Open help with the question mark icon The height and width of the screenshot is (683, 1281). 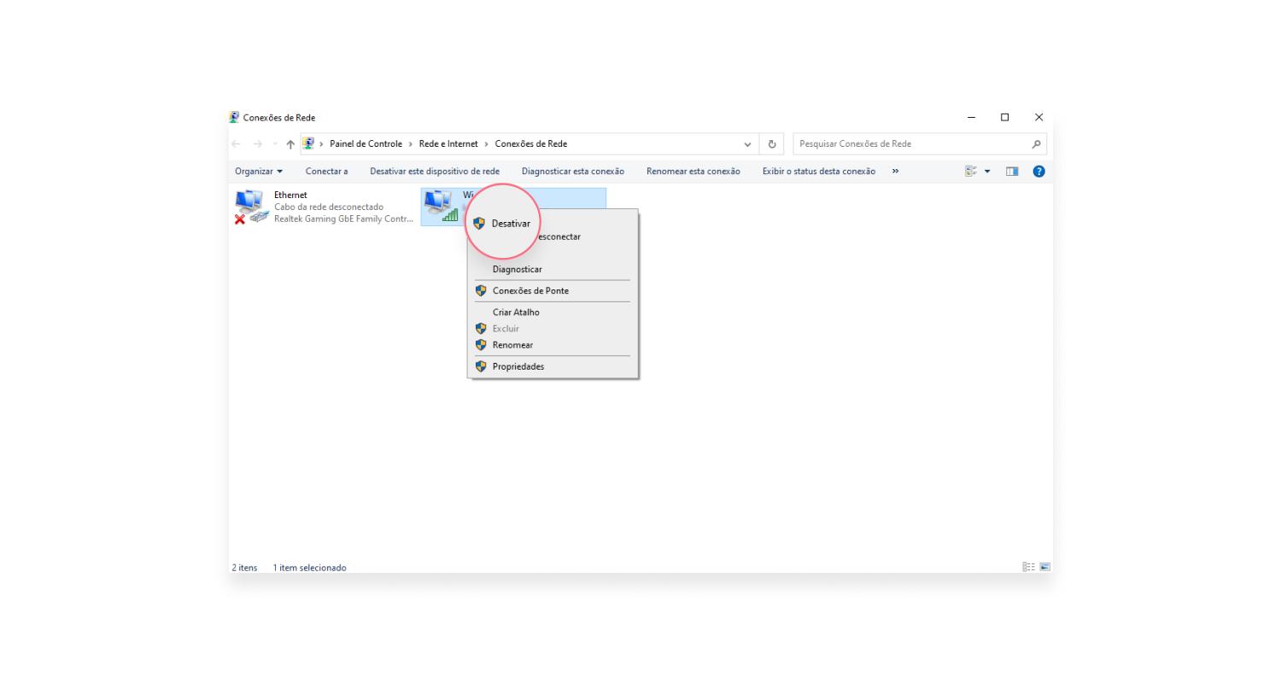click(x=1038, y=171)
